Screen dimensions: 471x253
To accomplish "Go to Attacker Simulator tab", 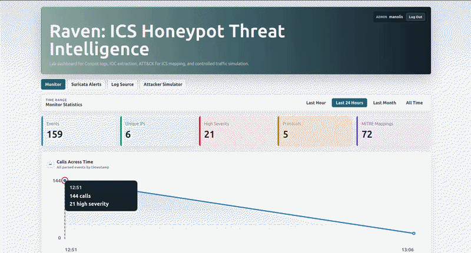I will pos(163,85).
